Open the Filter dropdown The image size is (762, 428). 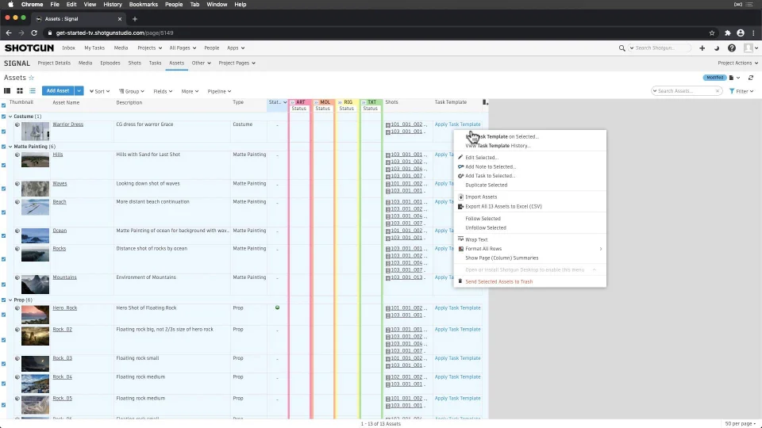(741, 91)
